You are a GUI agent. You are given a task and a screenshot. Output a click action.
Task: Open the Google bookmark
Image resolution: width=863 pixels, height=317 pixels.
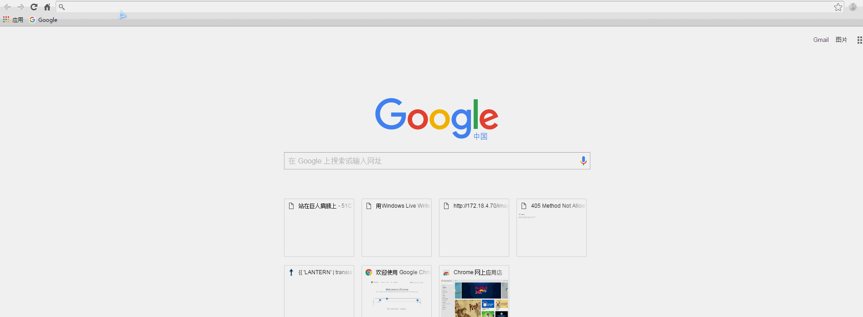[x=43, y=20]
